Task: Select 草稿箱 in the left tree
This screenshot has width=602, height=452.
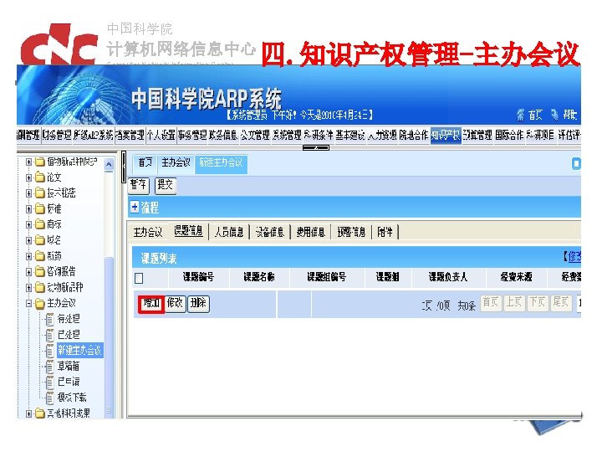Action: (69, 367)
